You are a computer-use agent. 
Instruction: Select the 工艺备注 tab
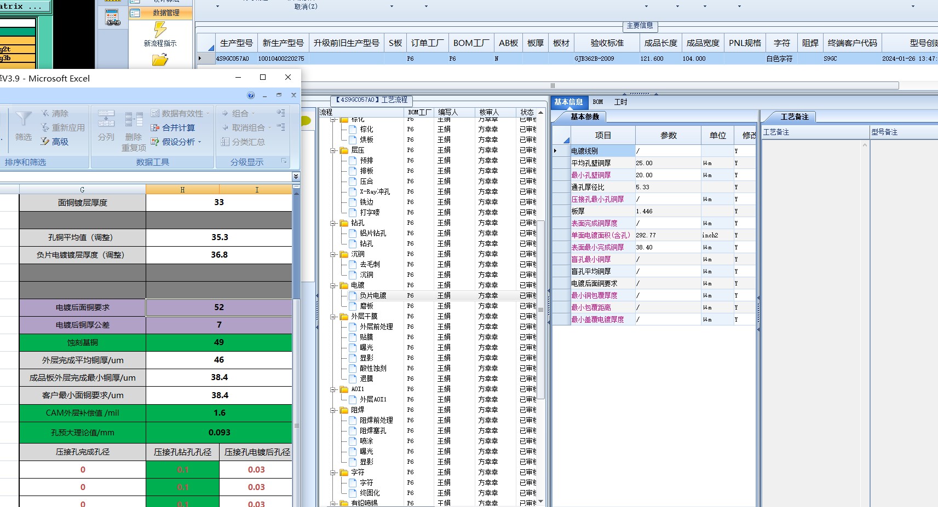click(795, 116)
